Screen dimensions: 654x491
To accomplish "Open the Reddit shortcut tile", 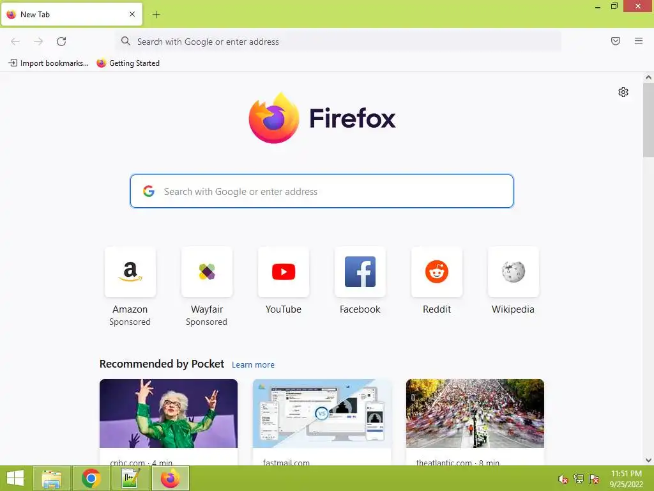I will pyautogui.click(x=437, y=272).
